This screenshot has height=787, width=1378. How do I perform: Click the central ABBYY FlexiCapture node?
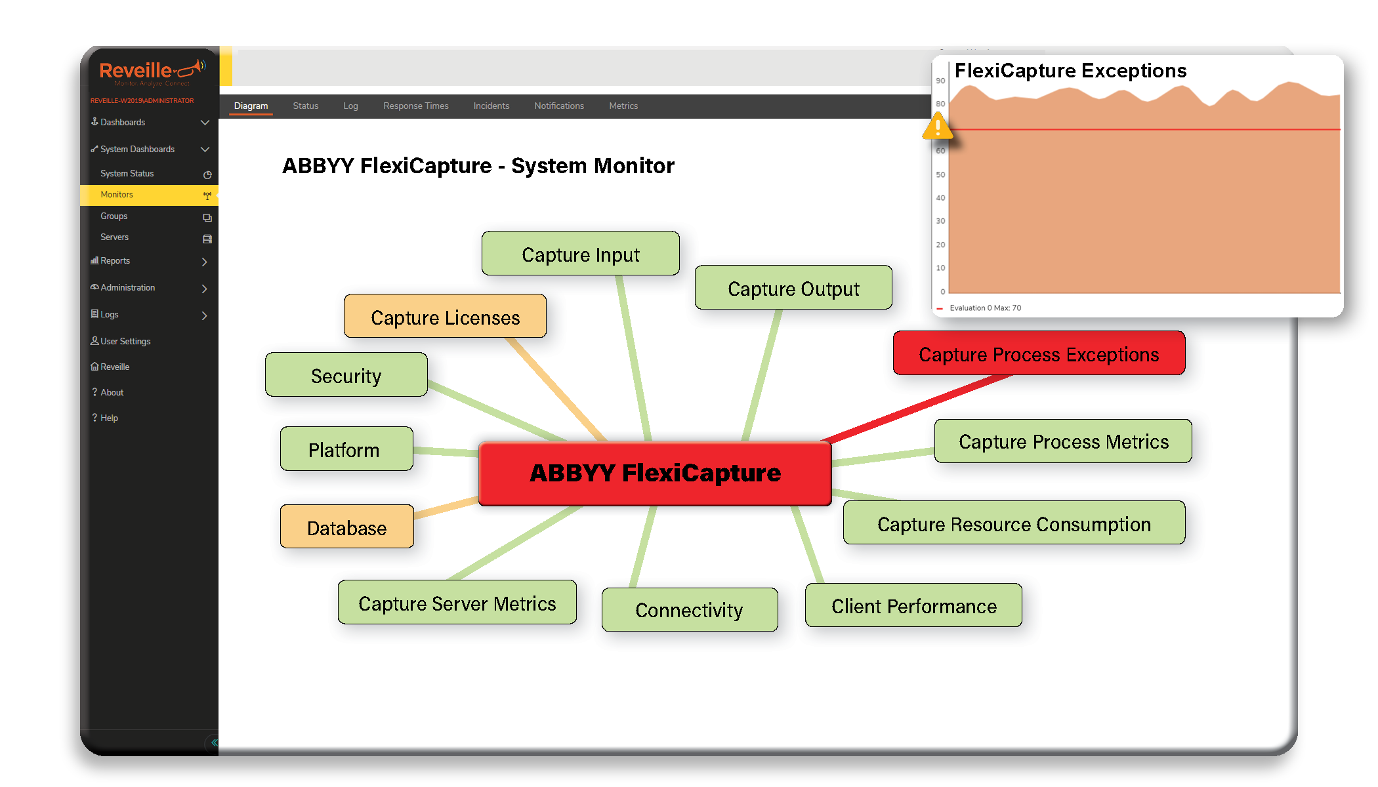tap(655, 473)
